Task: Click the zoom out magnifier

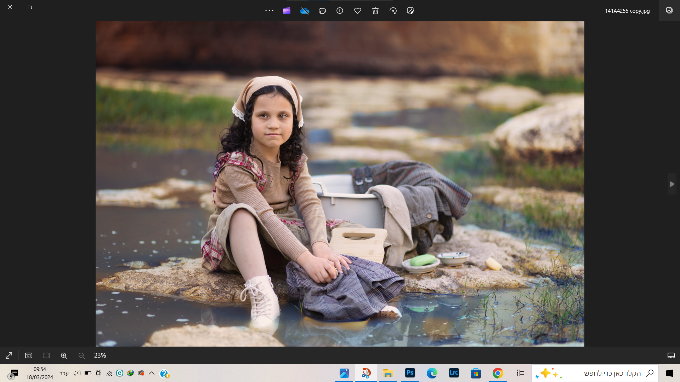Action: (82, 355)
